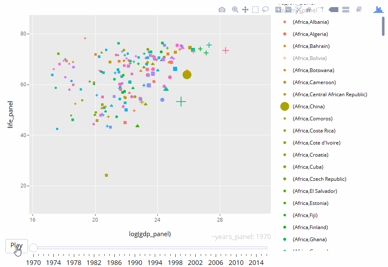Enable Box Select mode

coord(255,9)
